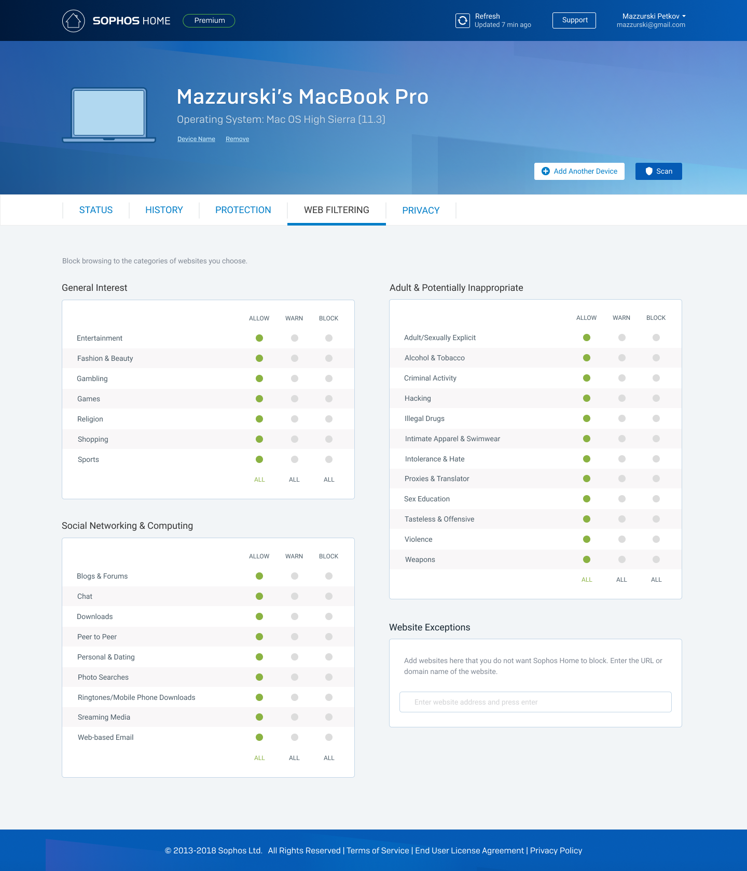Set Entertainment to Block
This screenshot has height=871, width=747.
[x=329, y=338]
